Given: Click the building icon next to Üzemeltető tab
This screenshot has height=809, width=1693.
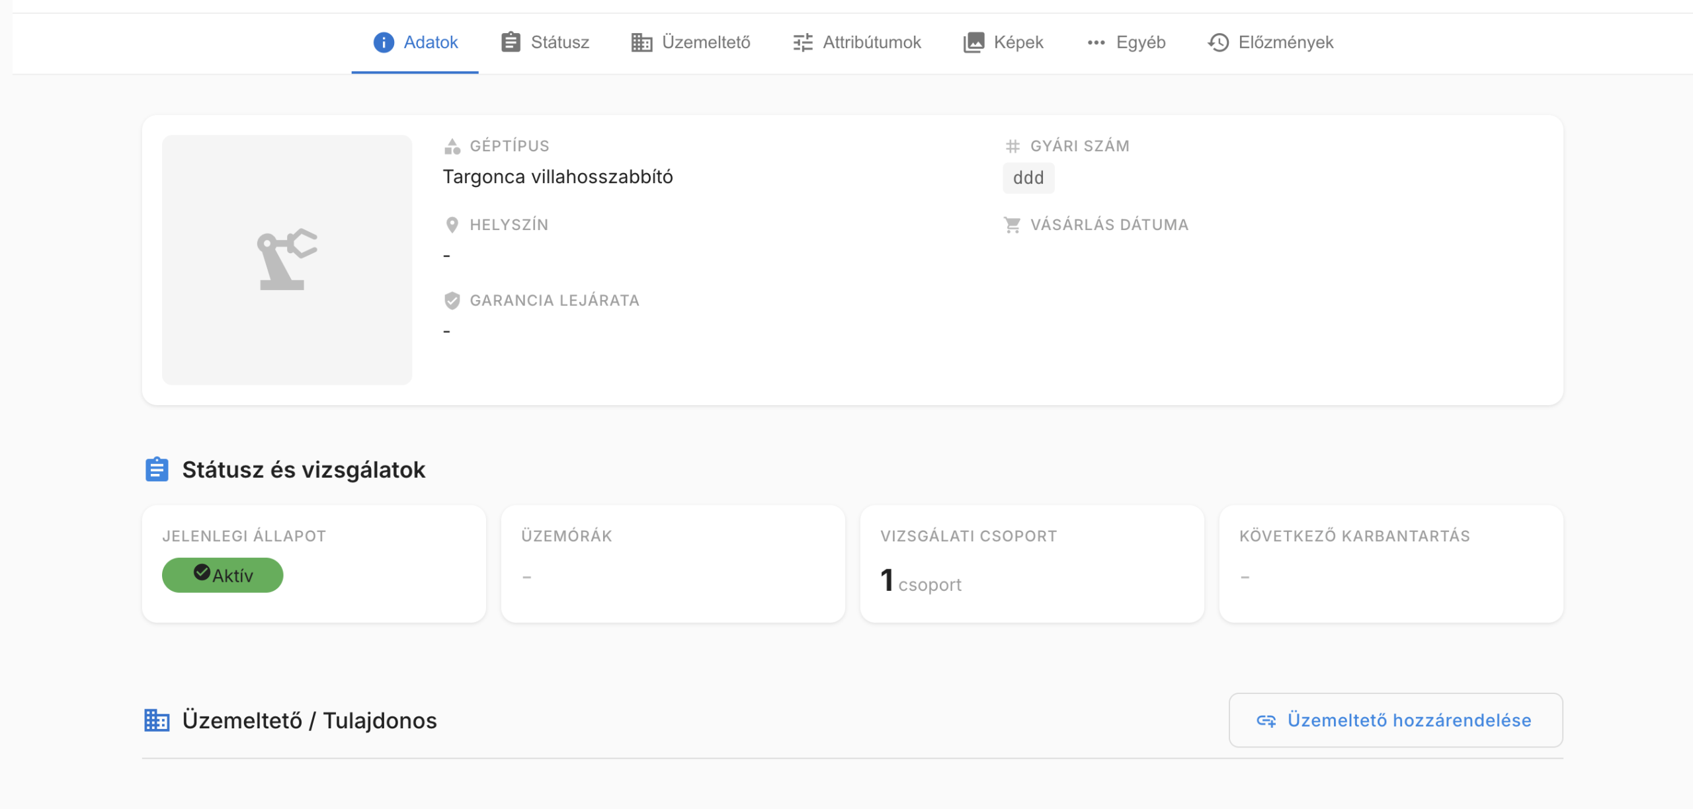Looking at the screenshot, I should click(x=641, y=42).
